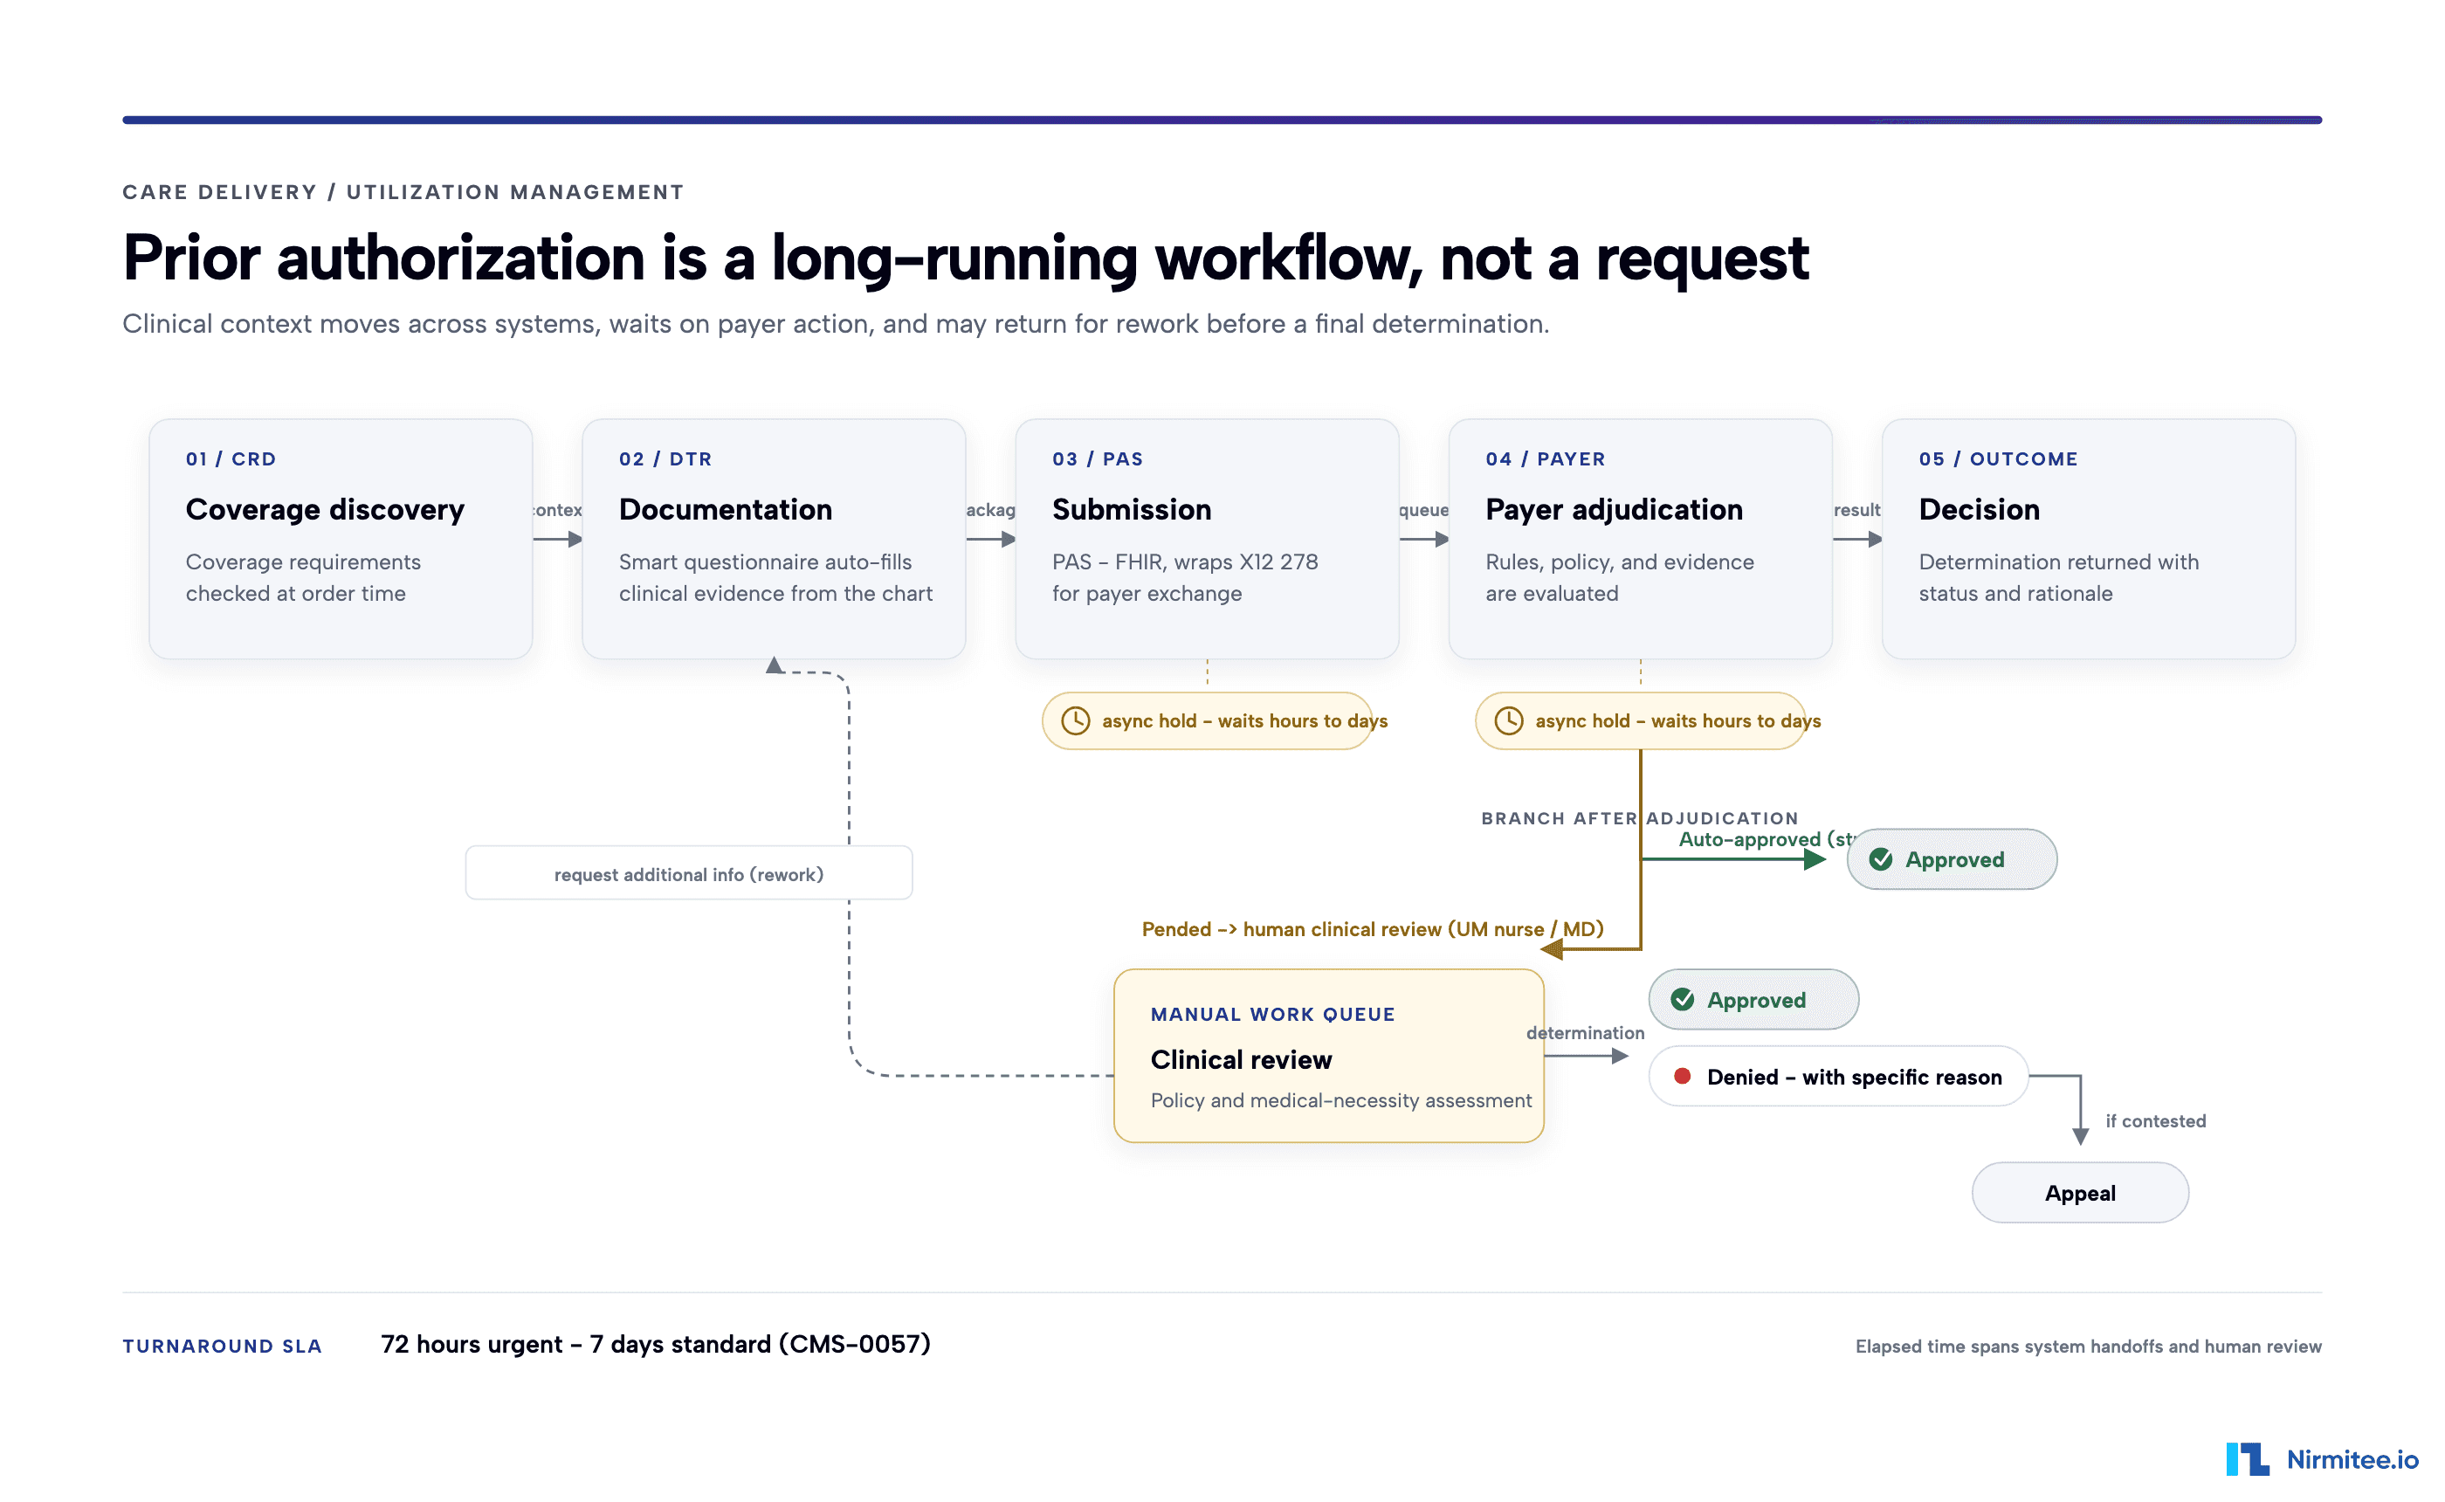This screenshot has height=1502, width=2445.
Task: Click the Clinical context moves across systems subtitle
Action: point(835,324)
